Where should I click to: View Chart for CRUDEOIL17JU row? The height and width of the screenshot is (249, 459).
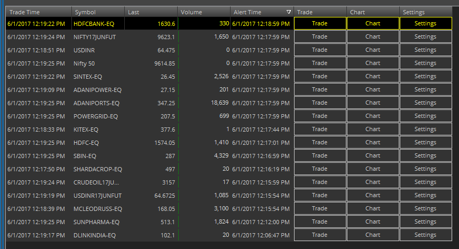[373, 182]
